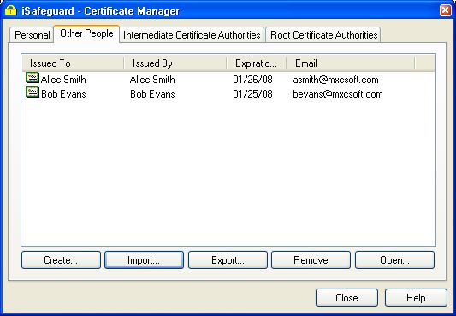Image resolution: width=456 pixels, height=316 pixels.
Task: Click the Remove button
Action: pyautogui.click(x=311, y=260)
